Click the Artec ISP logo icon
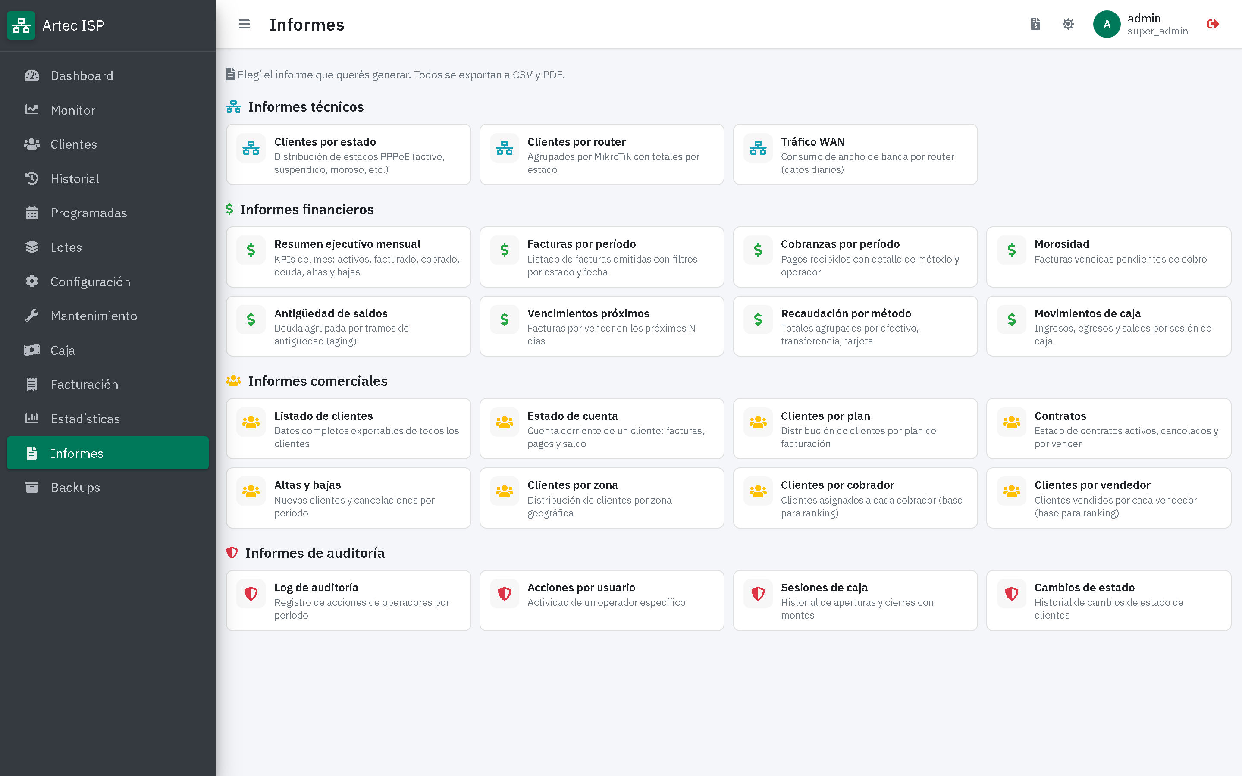The width and height of the screenshot is (1242, 776). [x=21, y=25]
